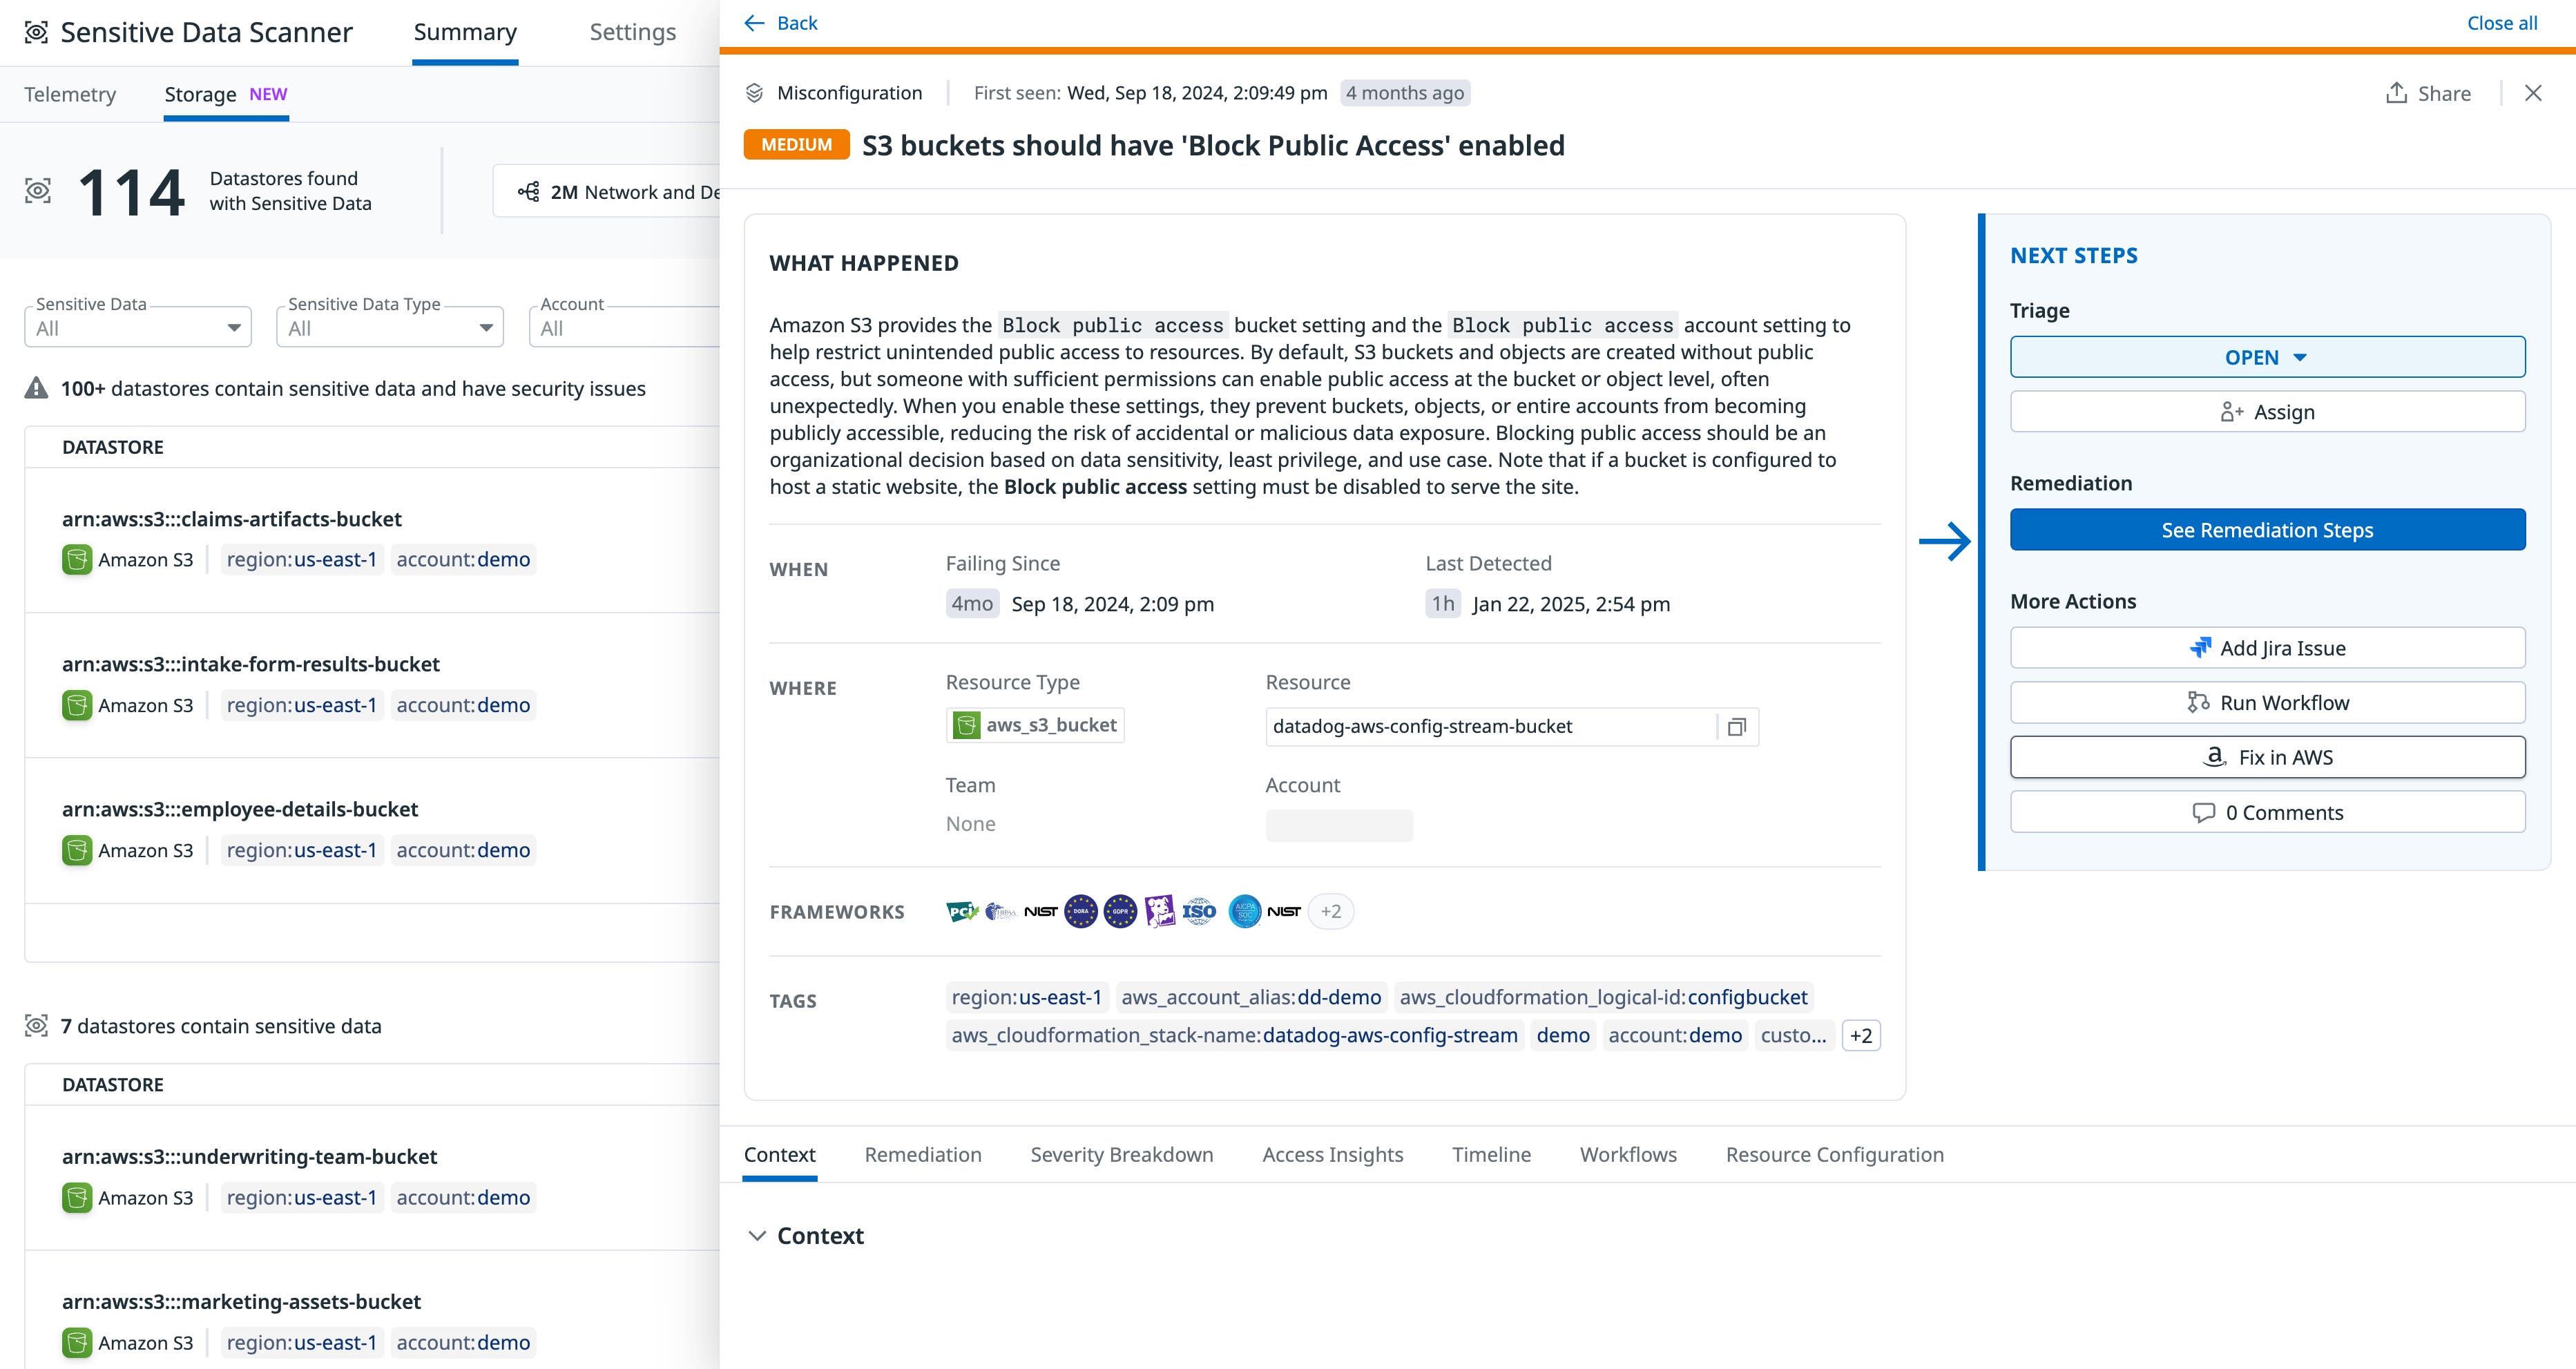Open the Sensitive Data filter dropdown
Image resolution: width=2576 pixels, height=1369 pixels.
click(x=138, y=328)
